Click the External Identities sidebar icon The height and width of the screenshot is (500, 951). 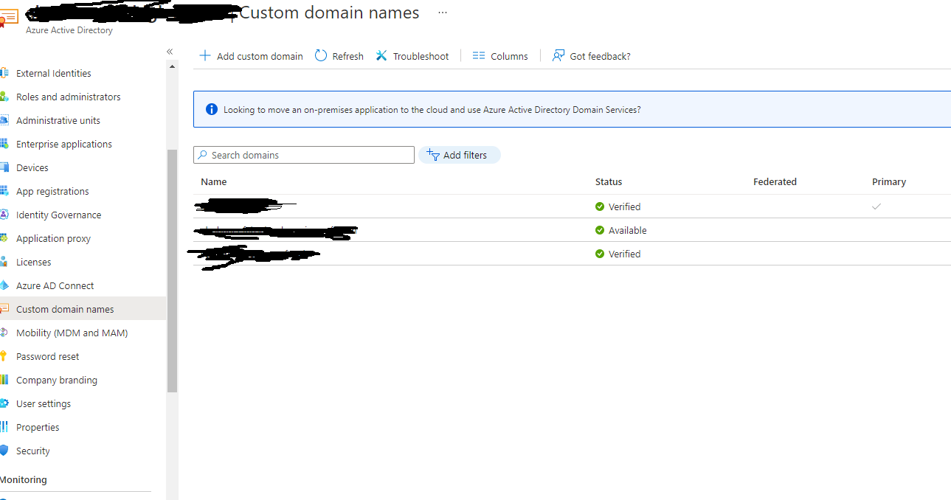click(x=4, y=73)
